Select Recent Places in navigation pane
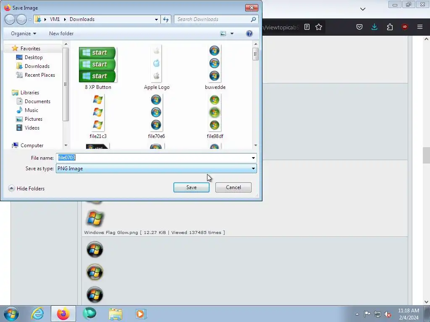Screen dimensions: 430x322 [40, 75]
